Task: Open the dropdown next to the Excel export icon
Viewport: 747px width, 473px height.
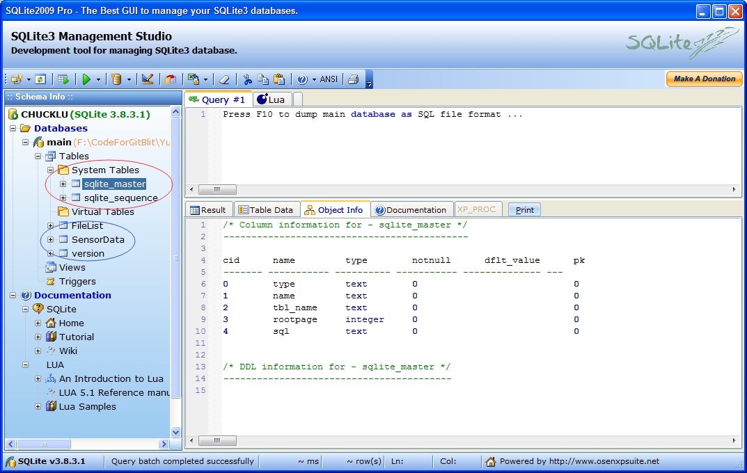Action: tap(205, 80)
